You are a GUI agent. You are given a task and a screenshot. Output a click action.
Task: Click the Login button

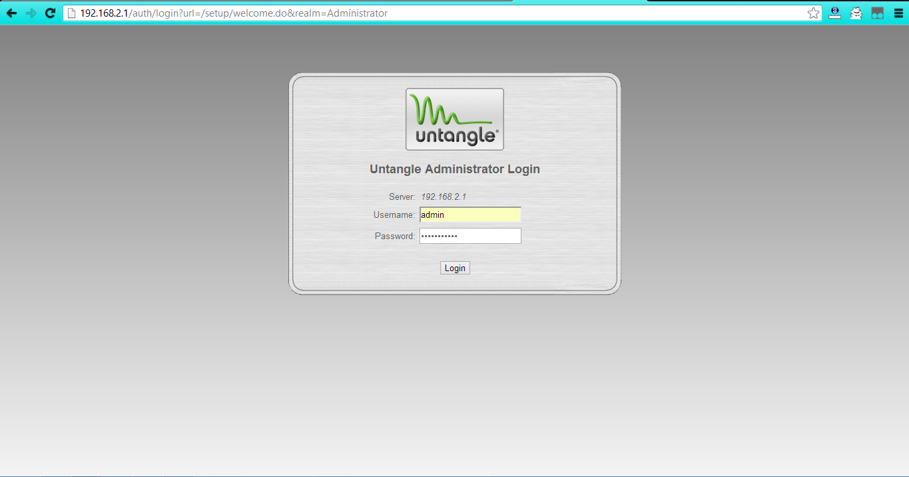[x=455, y=268]
